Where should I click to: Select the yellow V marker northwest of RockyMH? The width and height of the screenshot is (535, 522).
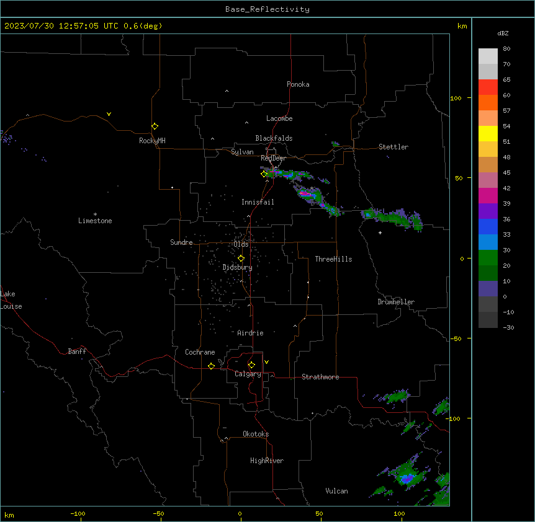pyautogui.click(x=109, y=114)
